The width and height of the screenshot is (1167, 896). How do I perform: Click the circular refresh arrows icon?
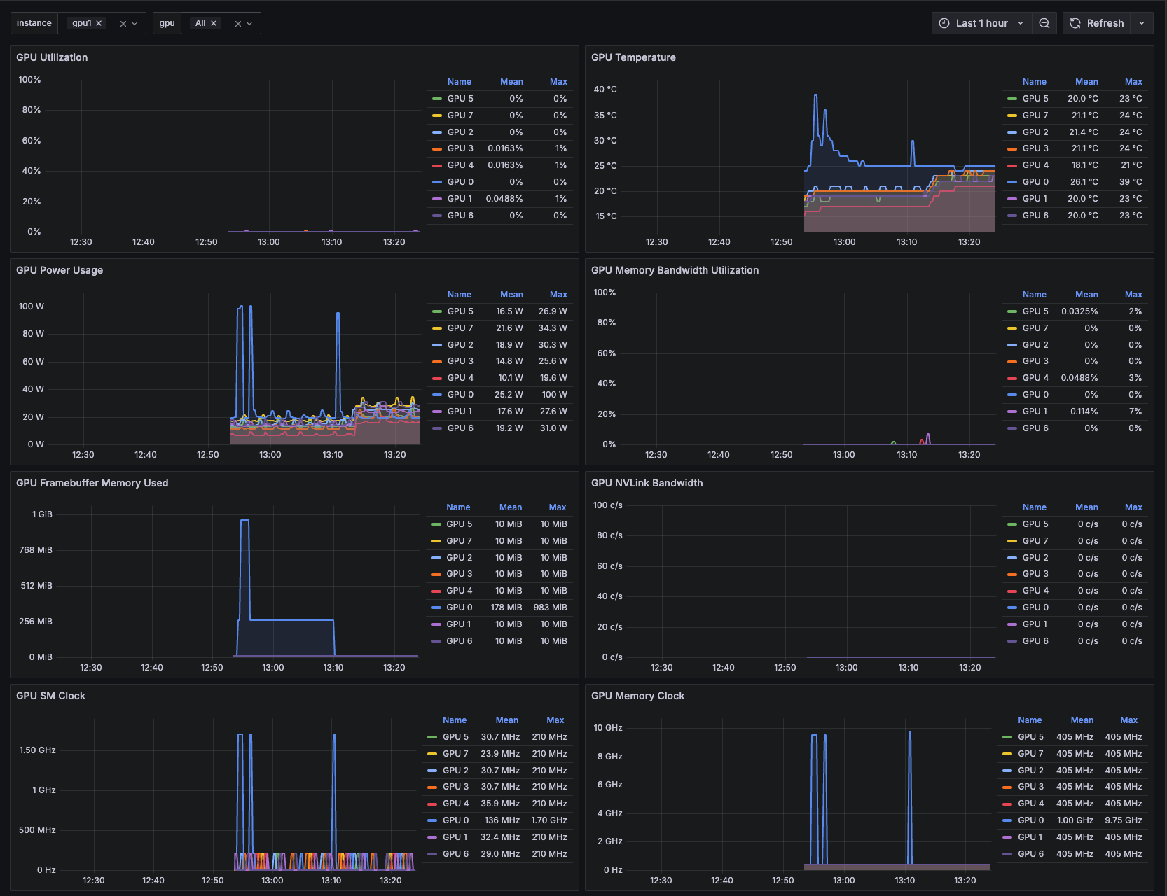(x=1075, y=22)
